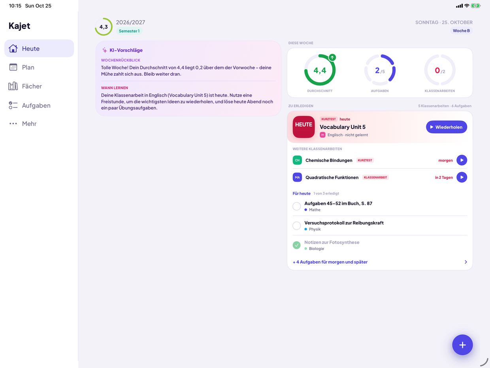This screenshot has height=368, width=490.
Task: Check off Versuchsprotokoll zur Reibungskraft
Action: click(x=296, y=226)
